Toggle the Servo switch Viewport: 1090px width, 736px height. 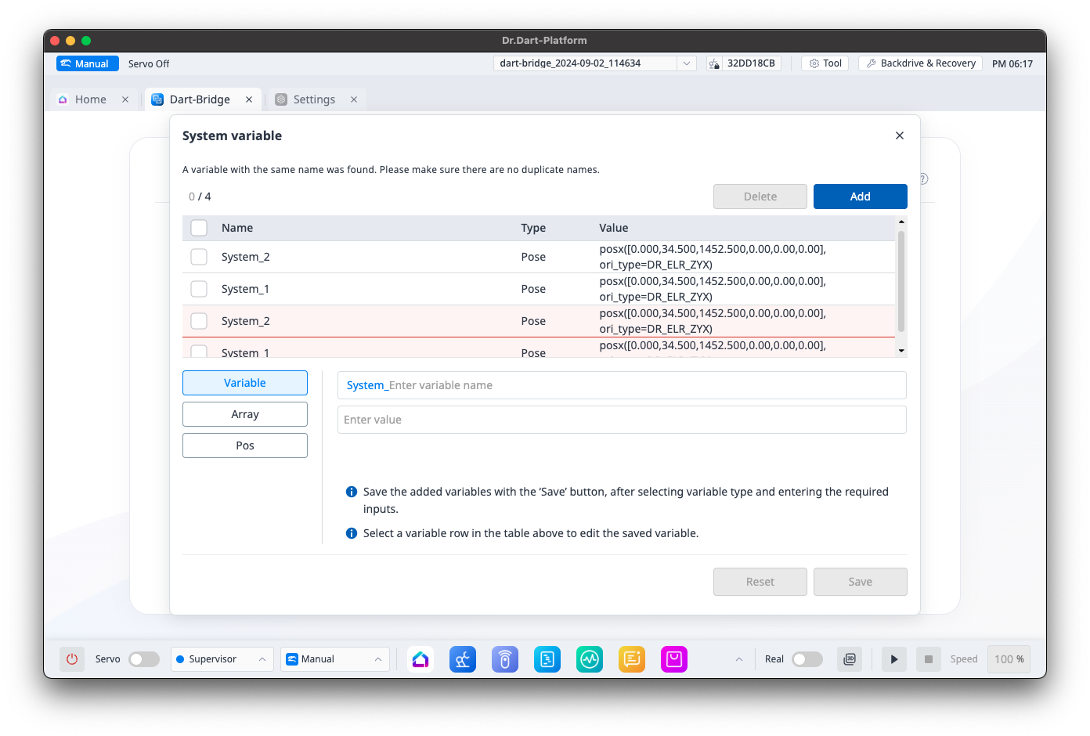tap(144, 659)
